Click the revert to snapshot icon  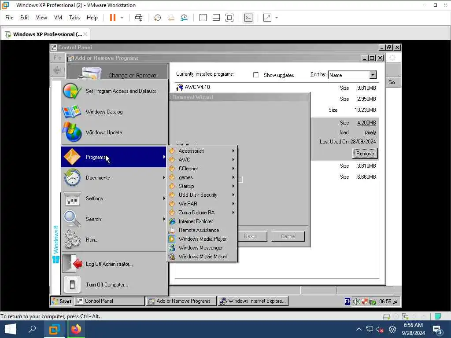171,18
